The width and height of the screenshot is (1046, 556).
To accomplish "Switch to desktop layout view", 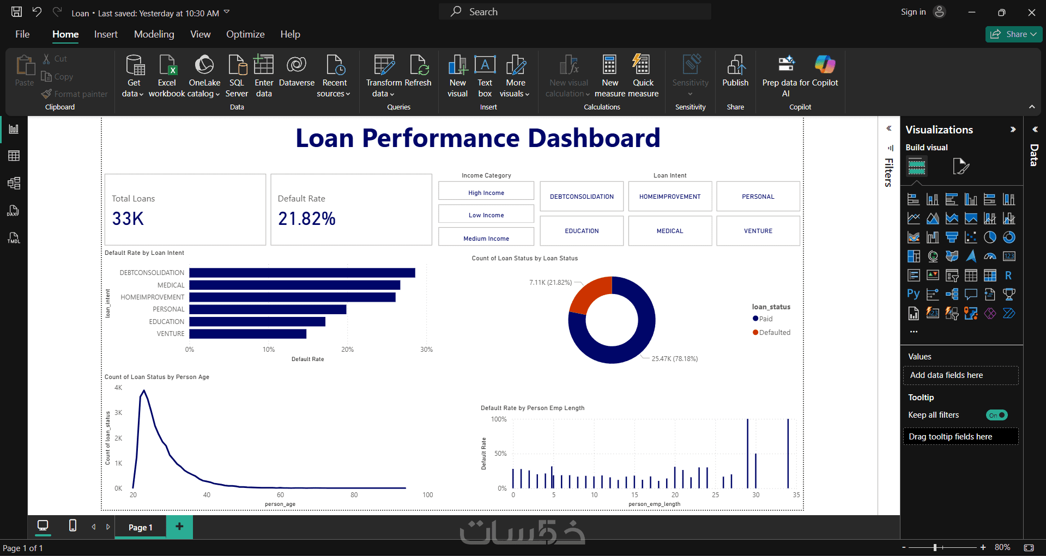I will coord(43,526).
